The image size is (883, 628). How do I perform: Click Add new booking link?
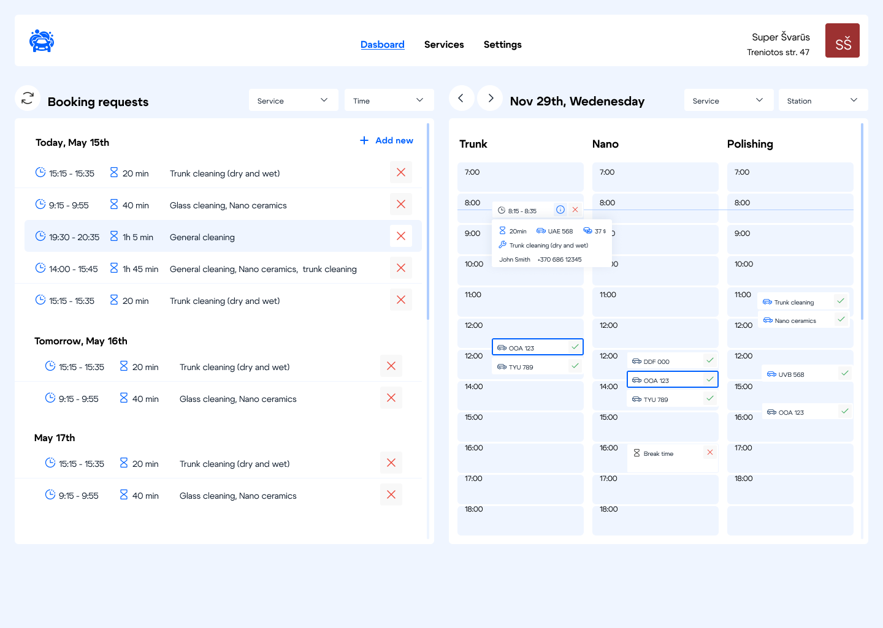386,140
